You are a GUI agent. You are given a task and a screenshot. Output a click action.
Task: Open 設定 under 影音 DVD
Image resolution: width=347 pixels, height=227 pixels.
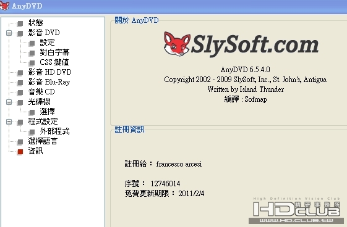[47, 43]
